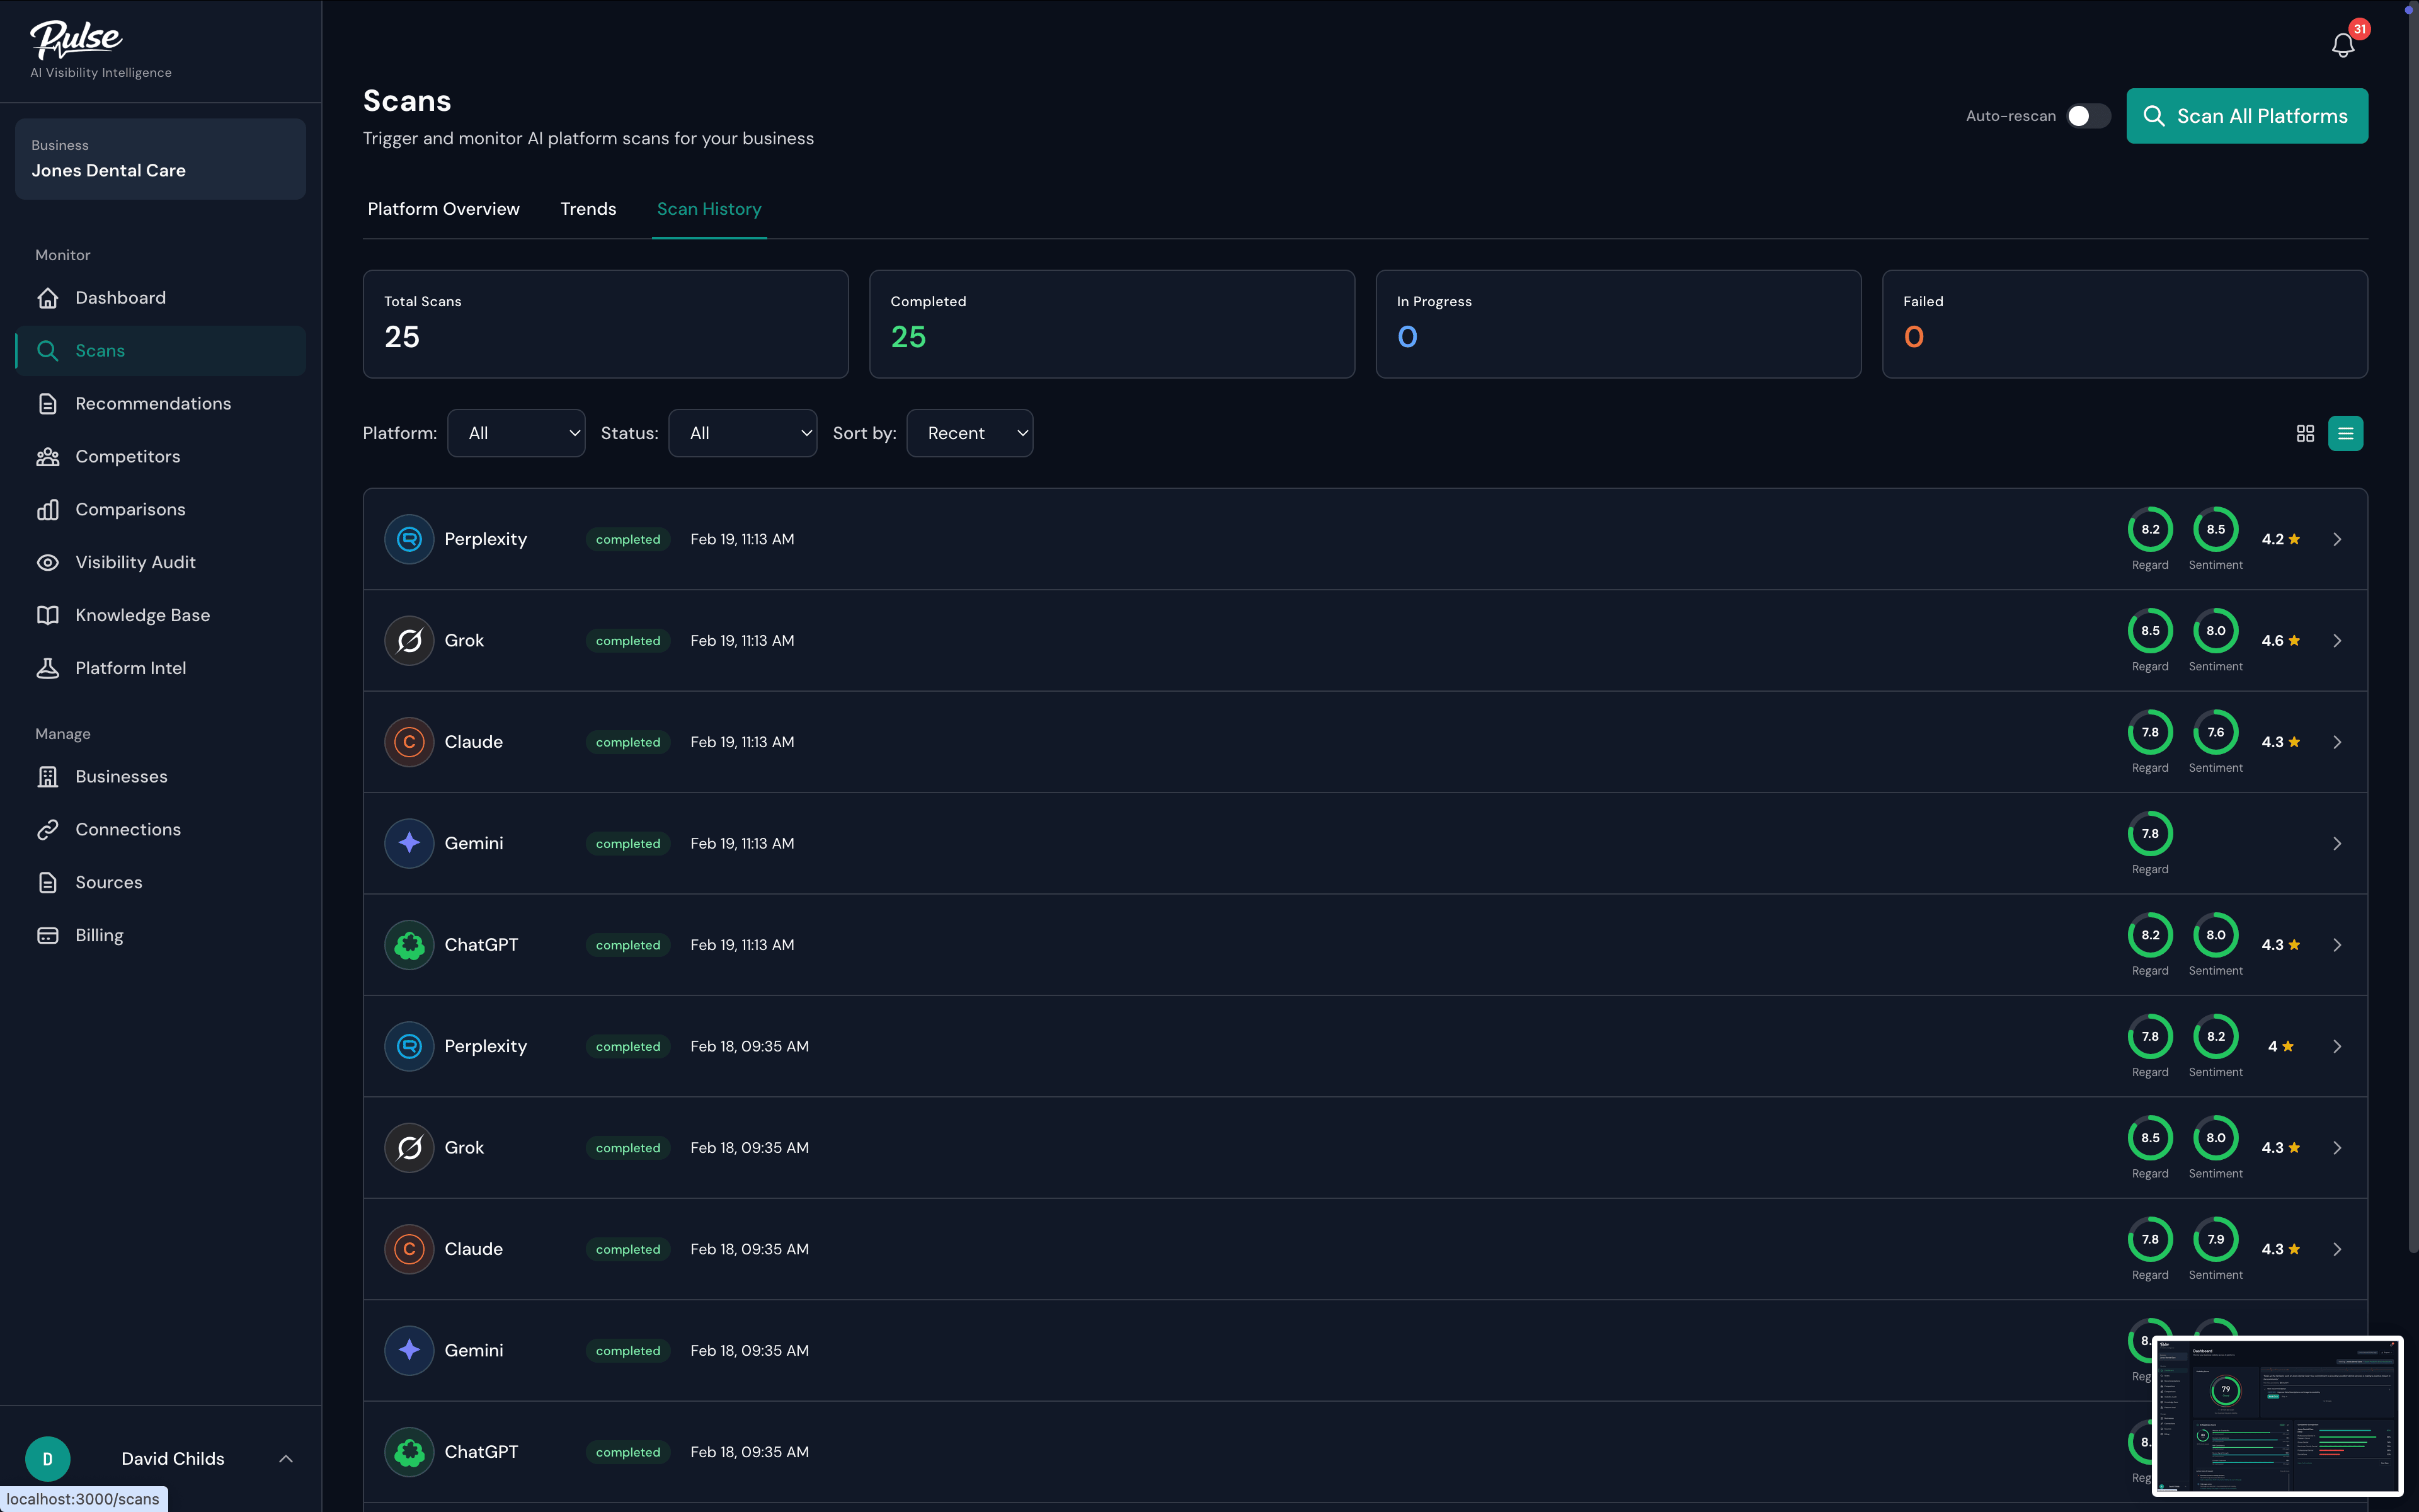Open the Platform Overview tab
The width and height of the screenshot is (2419, 1512).
[x=443, y=208]
